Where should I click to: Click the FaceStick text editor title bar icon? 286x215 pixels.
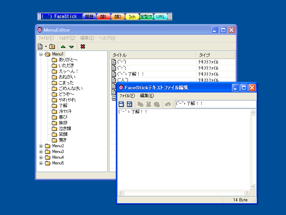[x=121, y=87]
